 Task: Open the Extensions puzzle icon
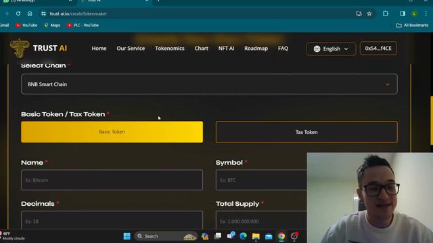(x=386, y=13)
